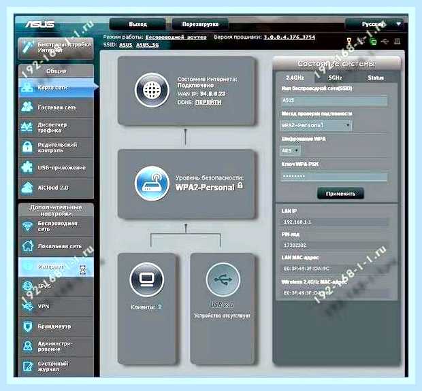422x391 pixels.
Task: Click the Internet status globe icon
Action: click(152, 90)
